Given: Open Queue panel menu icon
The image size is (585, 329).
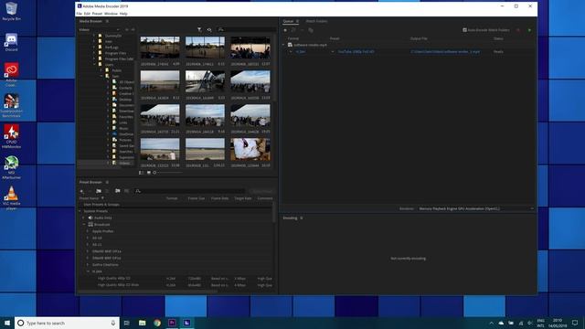Looking at the screenshot, I should (x=297, y=21).
